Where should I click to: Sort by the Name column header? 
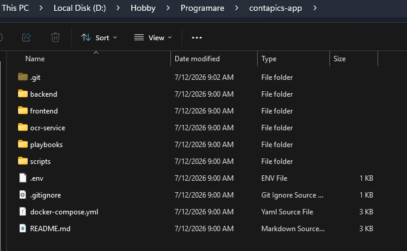[x=35, y=59]
